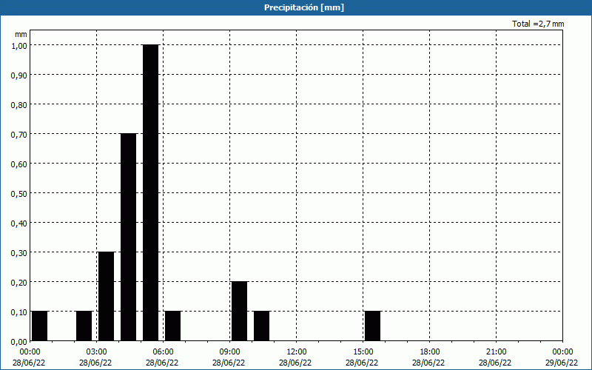
Task: Click the 18:00 time axis label
Action: coord(430,352)
